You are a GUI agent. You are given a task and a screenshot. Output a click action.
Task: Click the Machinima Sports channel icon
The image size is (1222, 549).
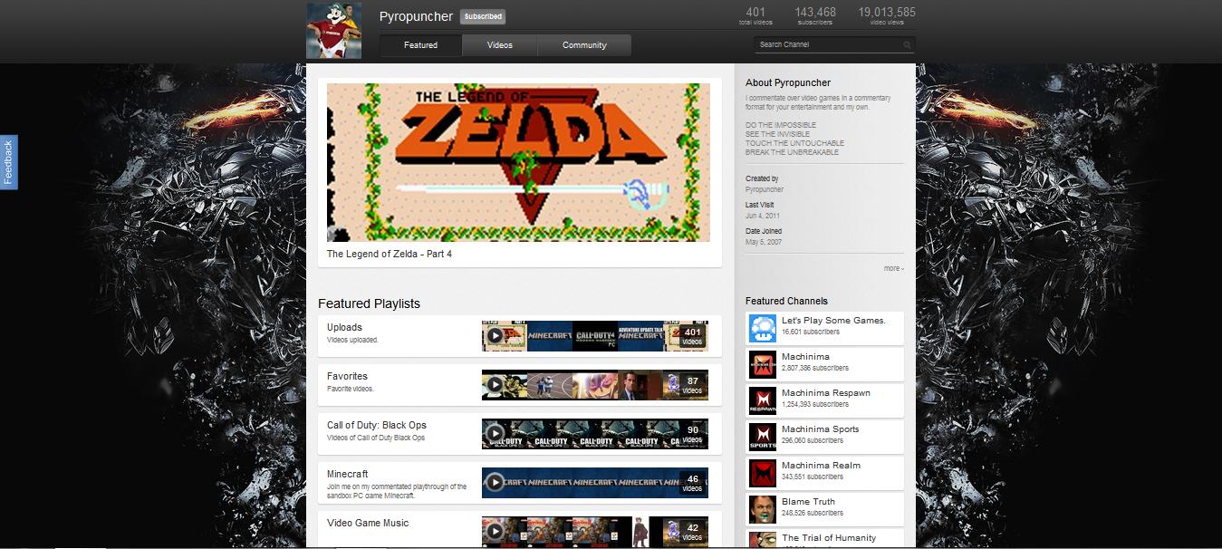(x=762, y=437)
